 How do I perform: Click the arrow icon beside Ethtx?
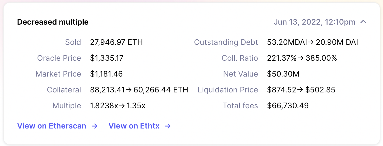(x=168, y=126)
